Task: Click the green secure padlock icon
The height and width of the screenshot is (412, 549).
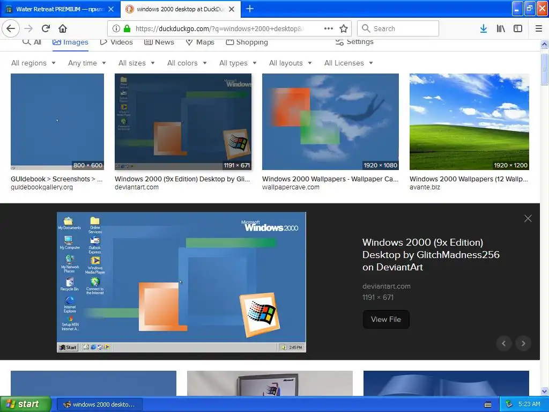Action: click(x=127, y=28)
